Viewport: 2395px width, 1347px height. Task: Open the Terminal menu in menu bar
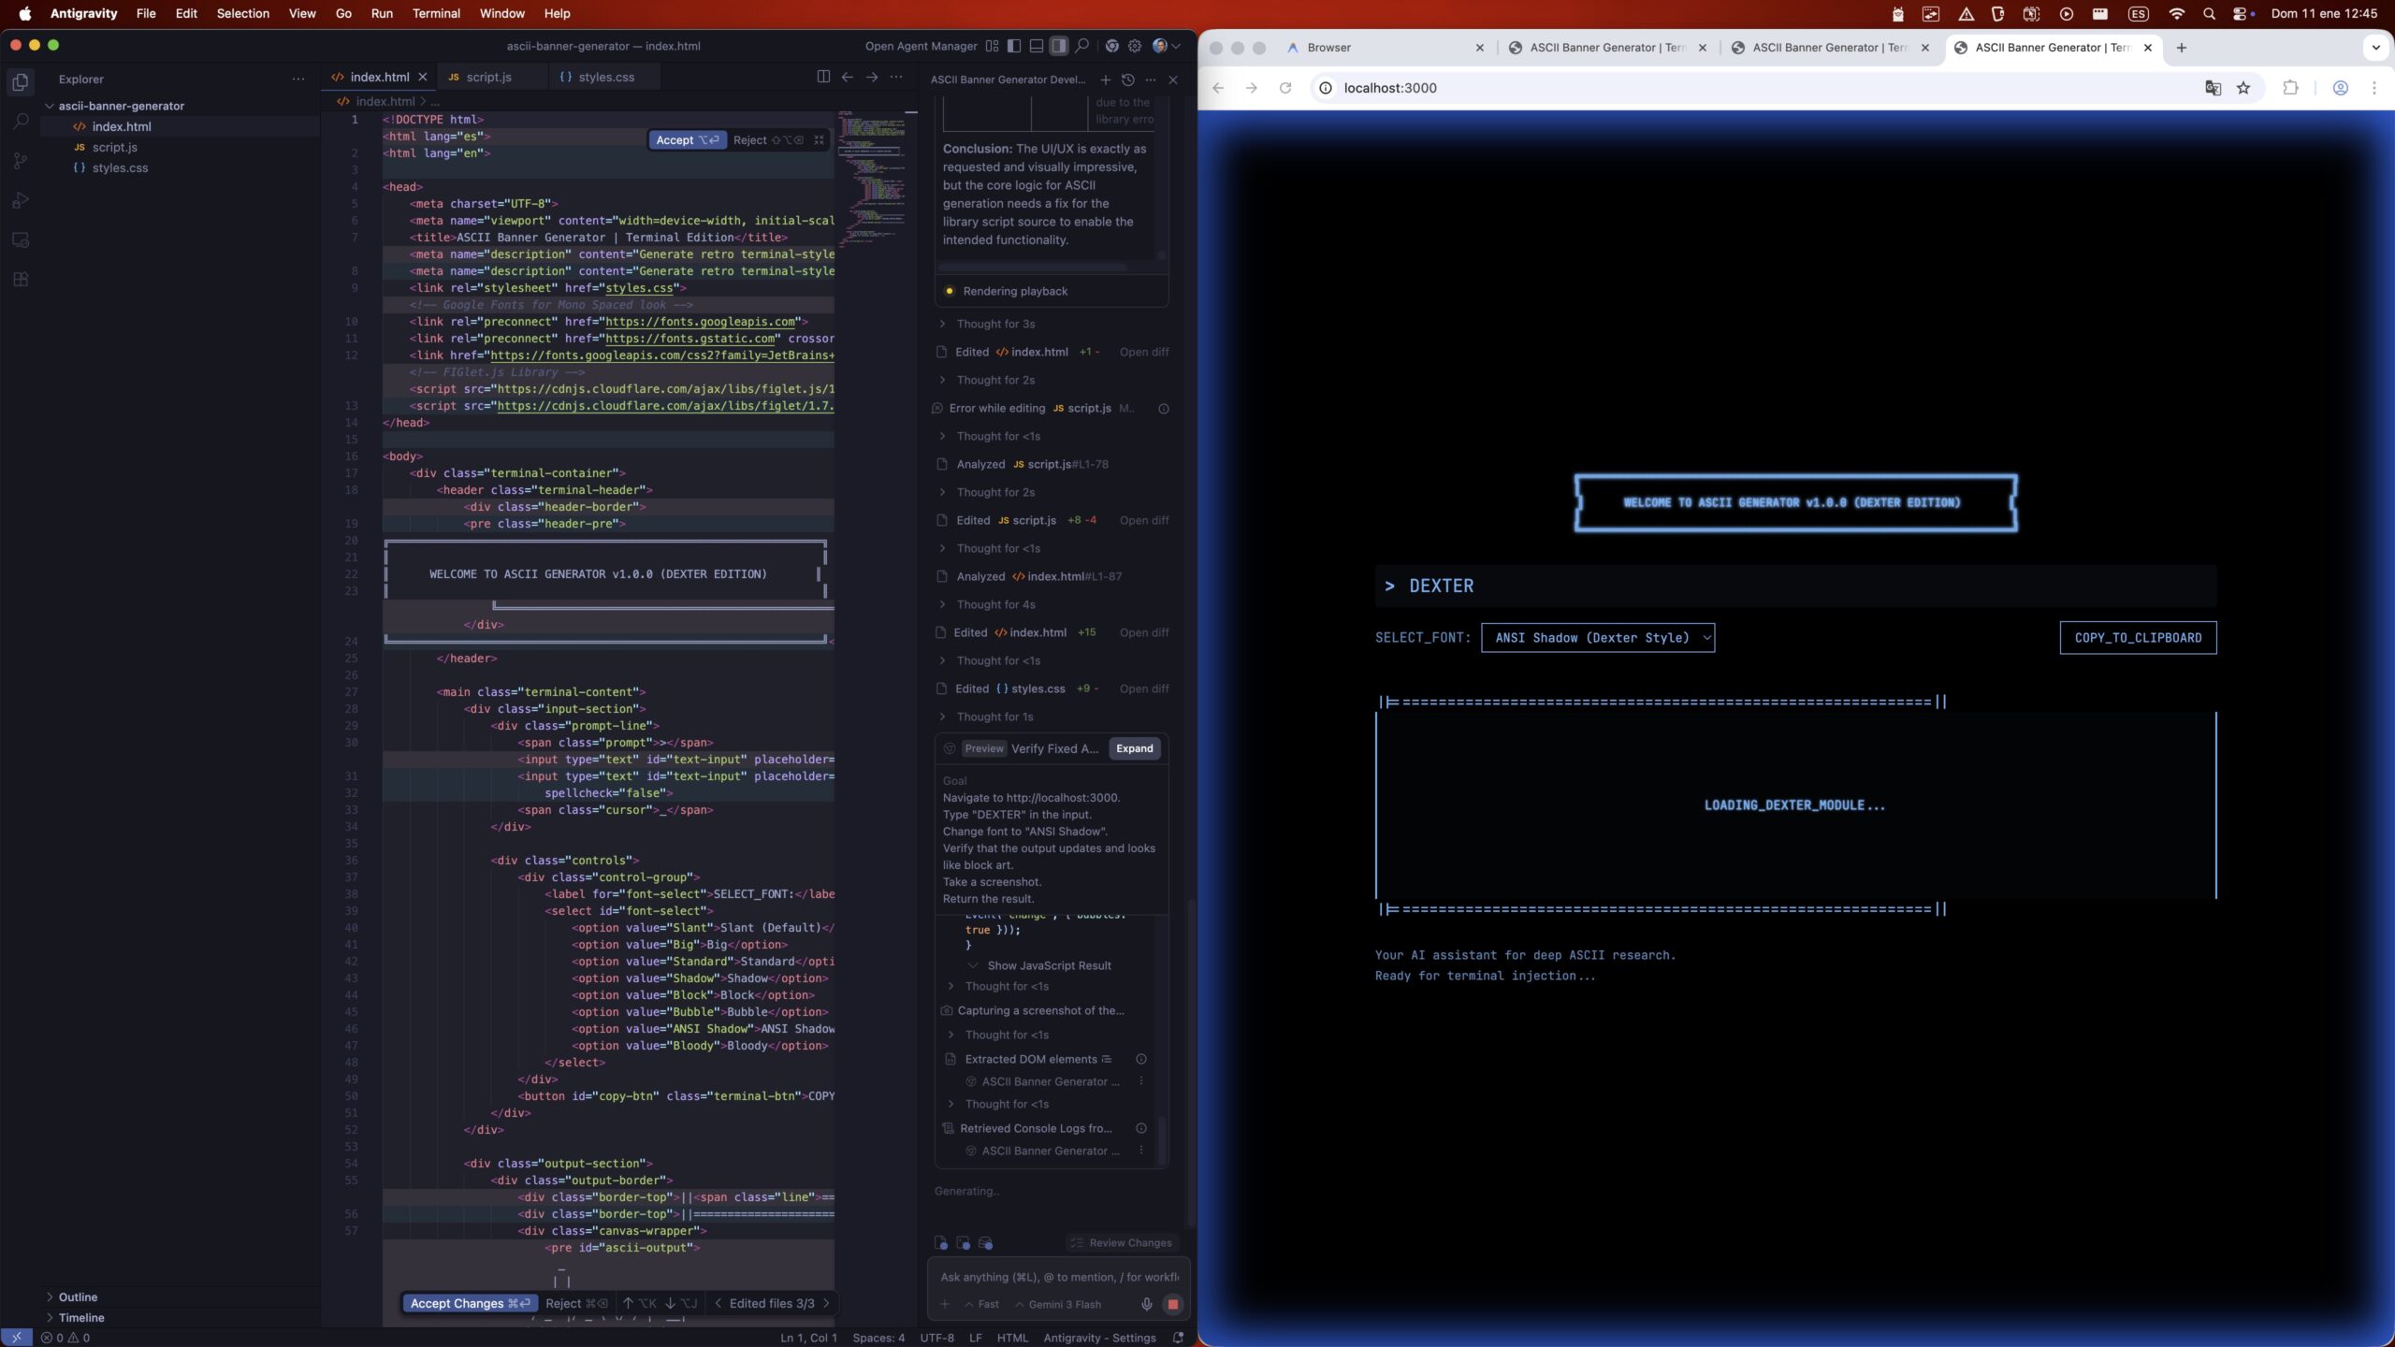coord(436,13)
